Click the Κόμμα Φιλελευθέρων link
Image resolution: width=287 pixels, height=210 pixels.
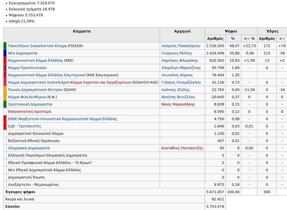(x=27, y=97)
